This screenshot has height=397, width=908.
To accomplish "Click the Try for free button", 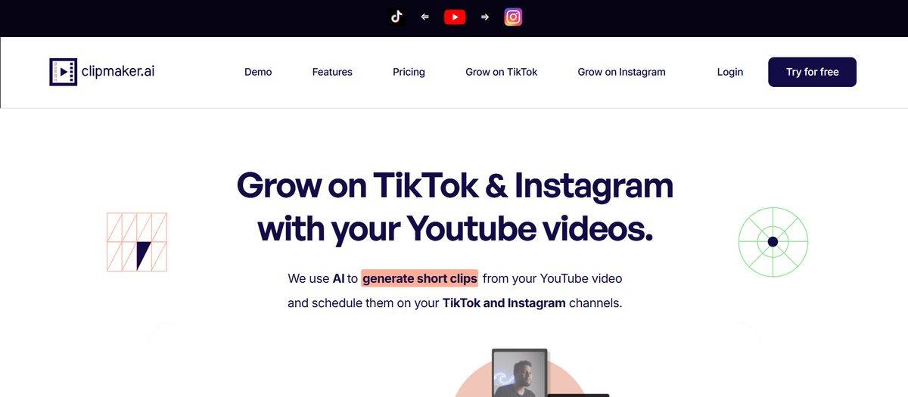I will (x=812, y=72).
